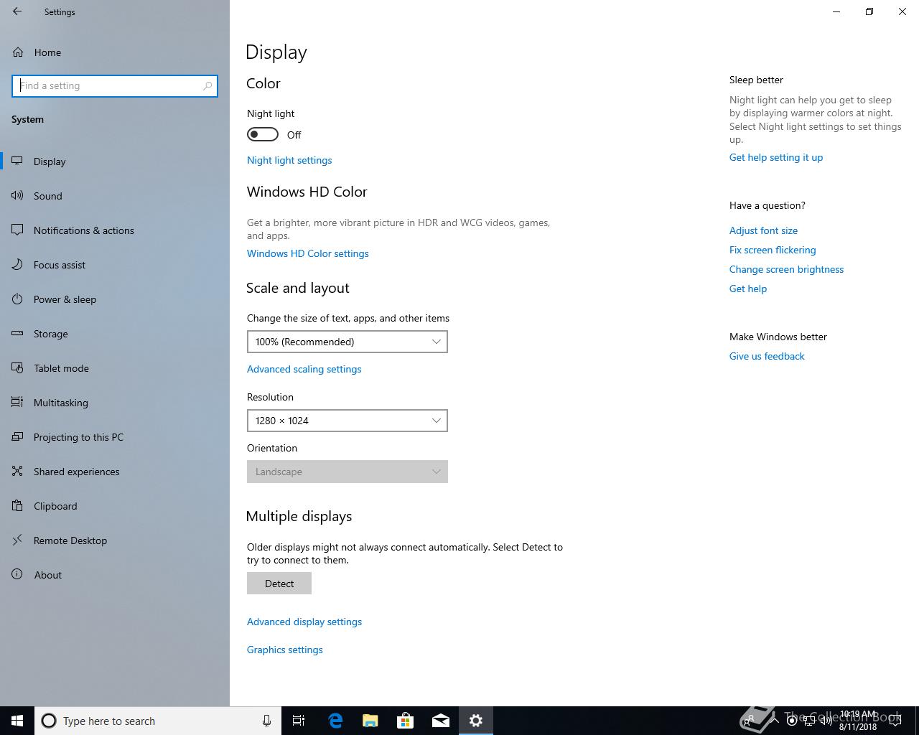Open Remote Desktop icon

[17, 540]
